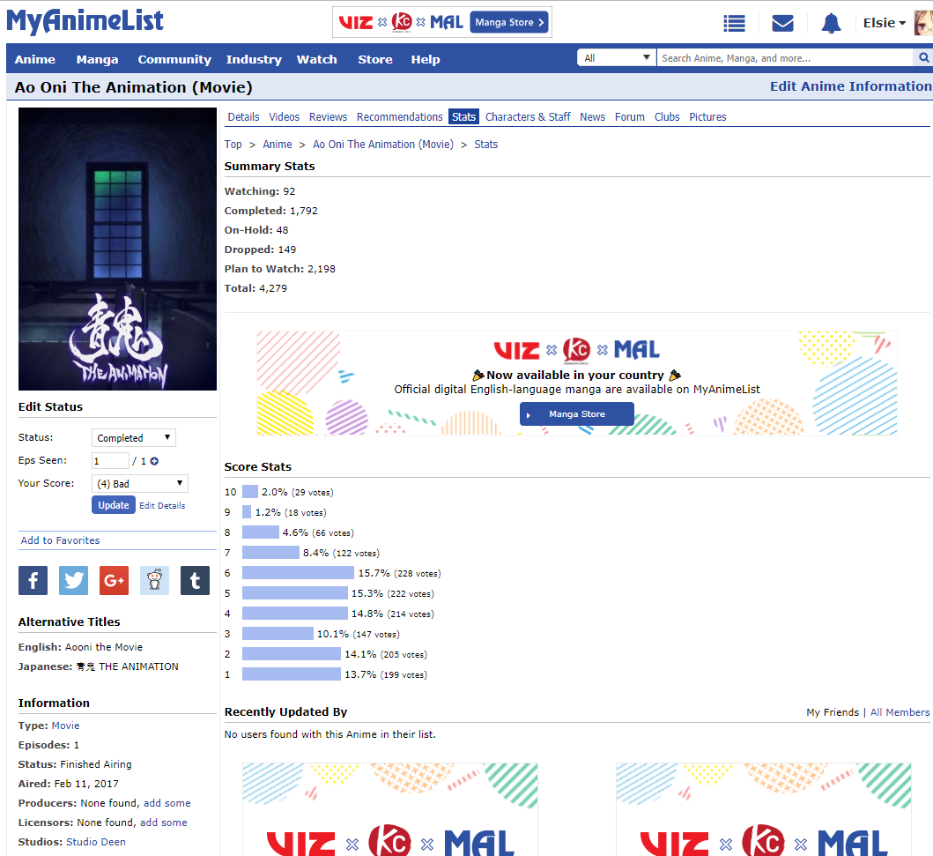Switch to the Reviews tab
Image resolution: width=933 pixels, height=856 pixels.
tap(328, 117)
